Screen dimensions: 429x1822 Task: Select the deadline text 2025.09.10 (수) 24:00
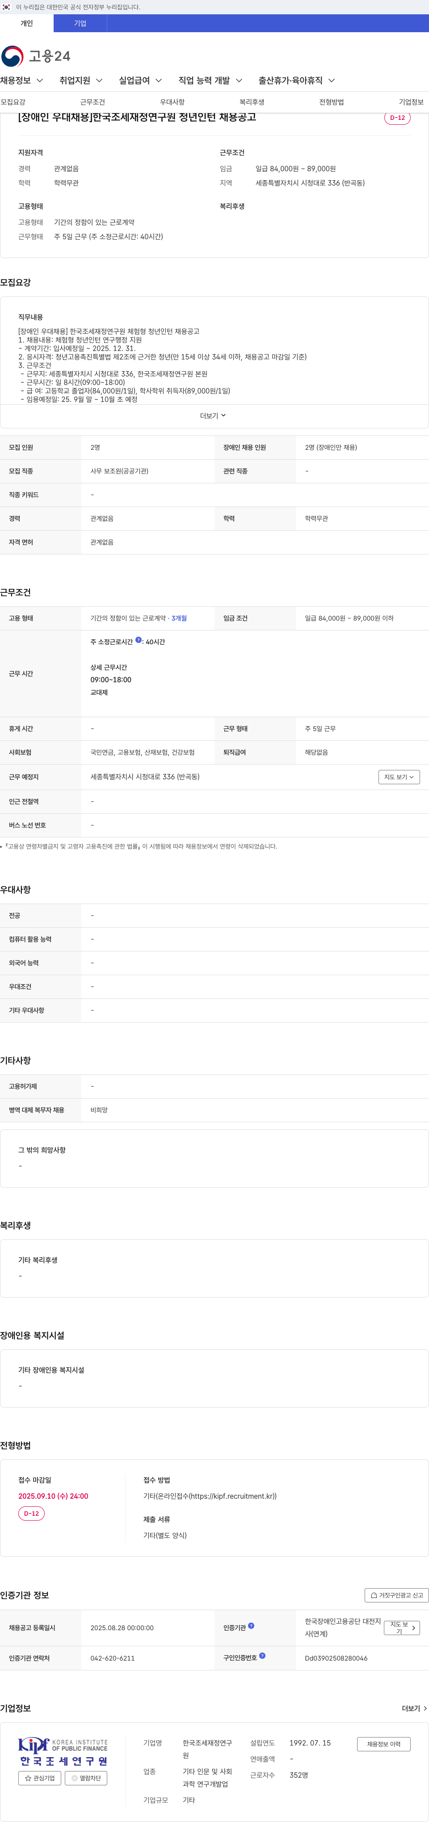(53, 1496)
